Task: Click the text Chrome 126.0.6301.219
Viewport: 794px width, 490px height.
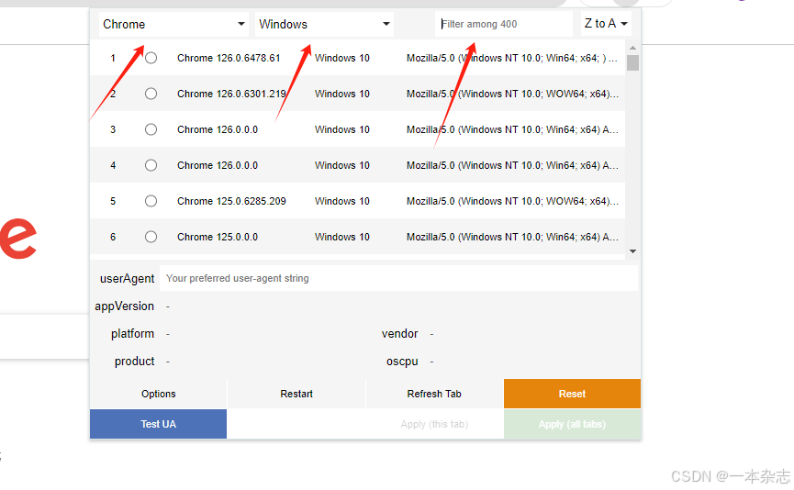Action: pyautogui.click(x=231, y=94)
